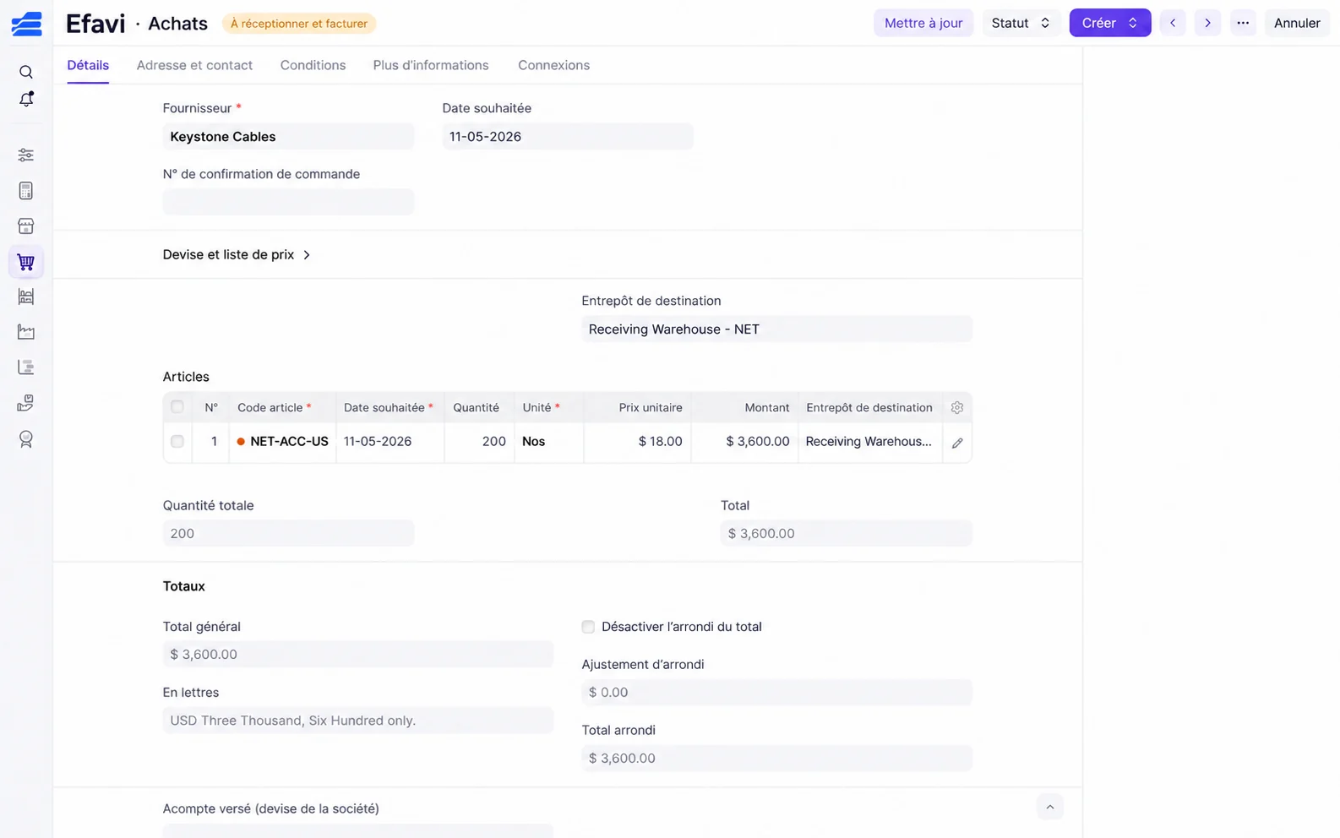This screenshot has width=1340, height=838.
Task: Open the Créer dropdown
Action: pos(1110,23)
